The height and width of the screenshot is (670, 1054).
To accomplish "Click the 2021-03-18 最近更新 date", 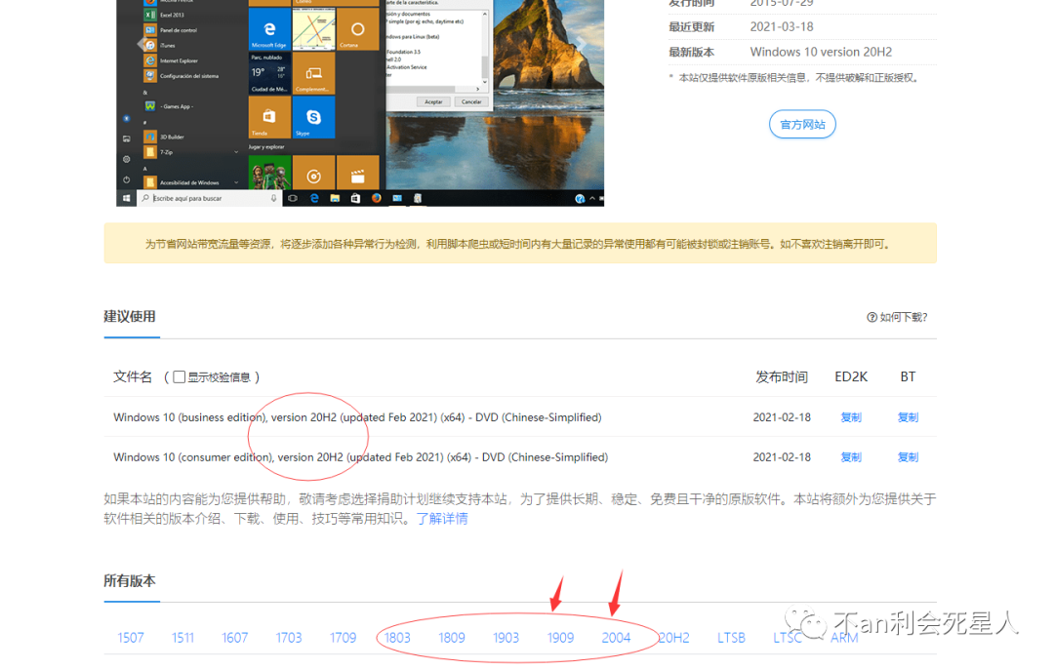I will pos(782,27).
